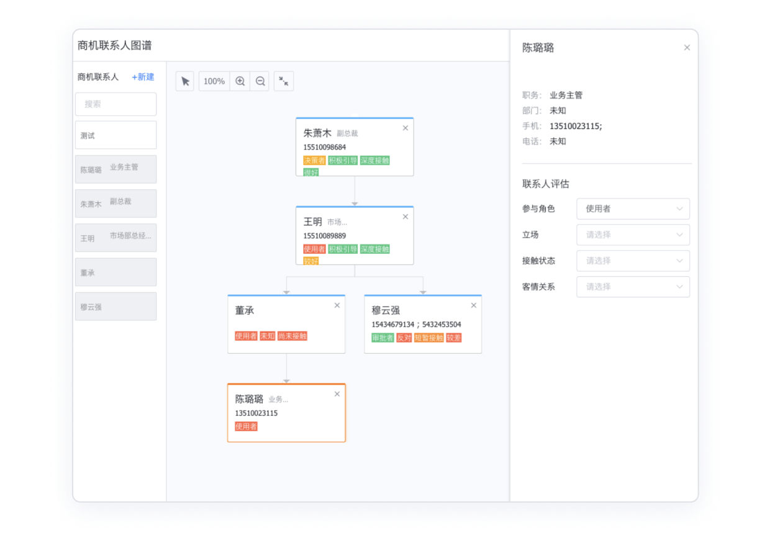Select 董承 in the contact list

coord(115,272)
